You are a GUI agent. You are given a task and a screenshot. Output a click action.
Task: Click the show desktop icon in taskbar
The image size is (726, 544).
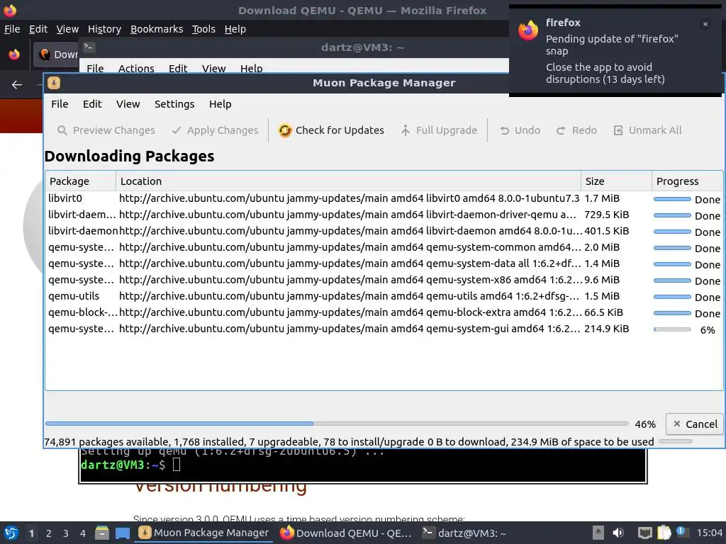[x=122, y=533]
